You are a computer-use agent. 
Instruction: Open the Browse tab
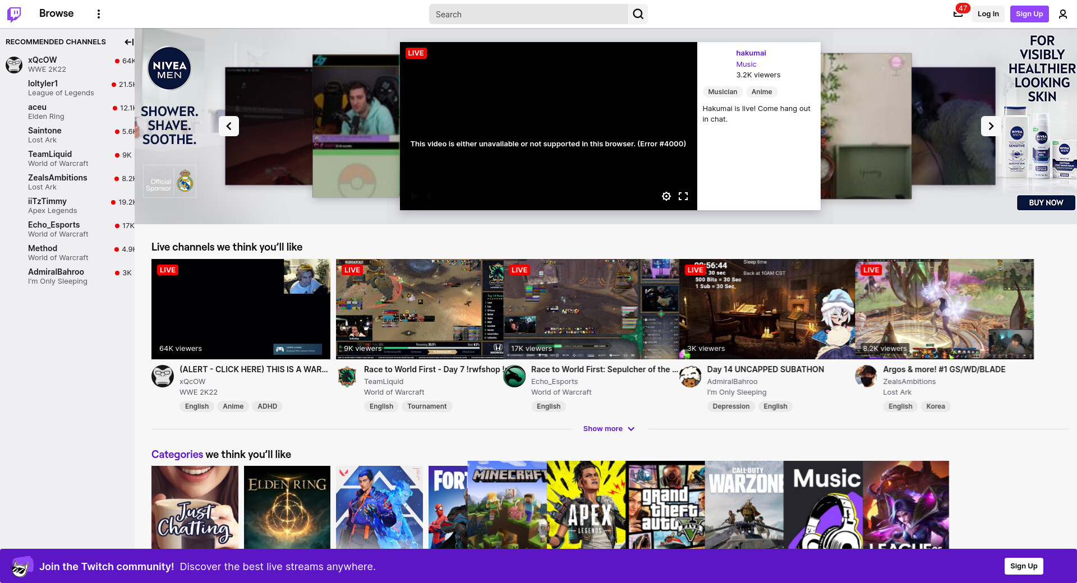[56, 13]
